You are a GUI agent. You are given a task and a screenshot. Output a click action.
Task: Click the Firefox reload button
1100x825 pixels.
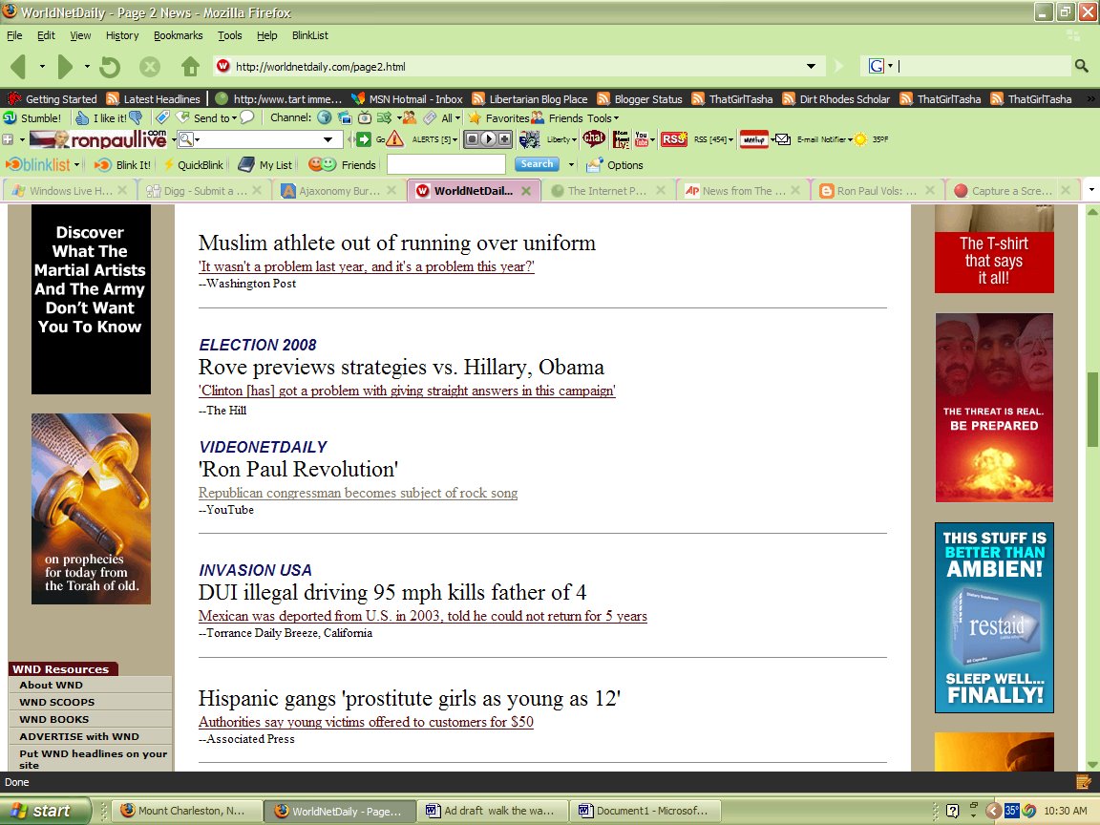110,67
